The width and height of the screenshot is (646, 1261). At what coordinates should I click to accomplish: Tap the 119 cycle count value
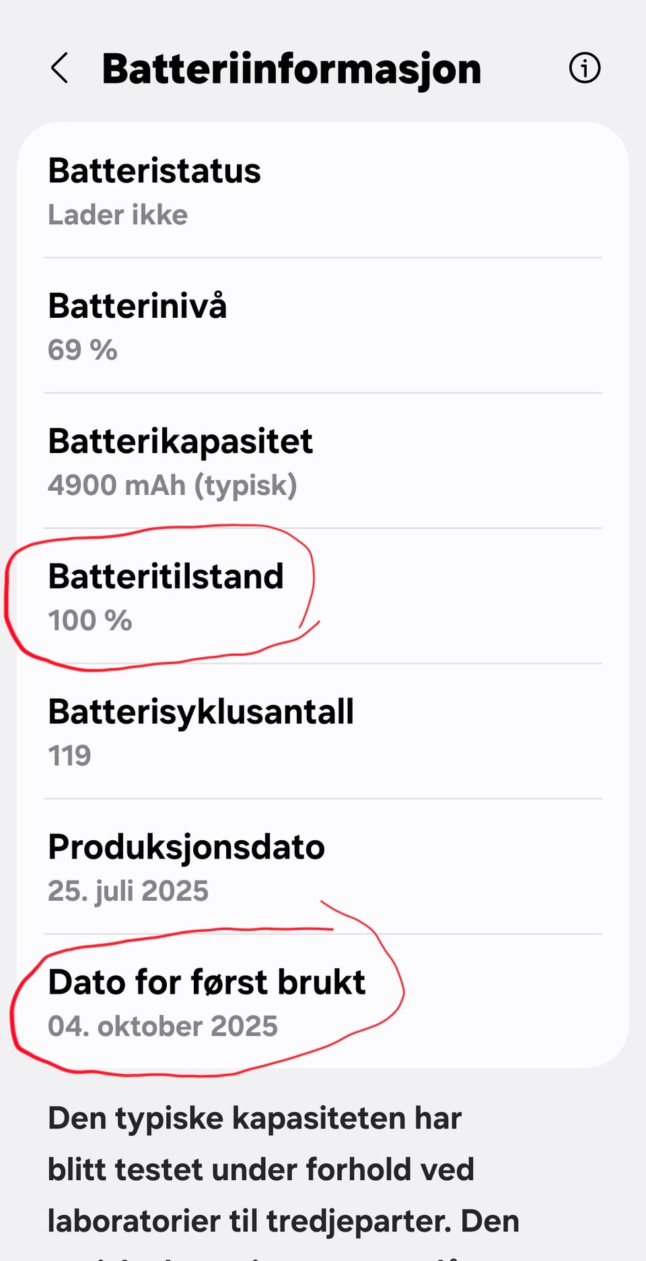tap(69, 756)
